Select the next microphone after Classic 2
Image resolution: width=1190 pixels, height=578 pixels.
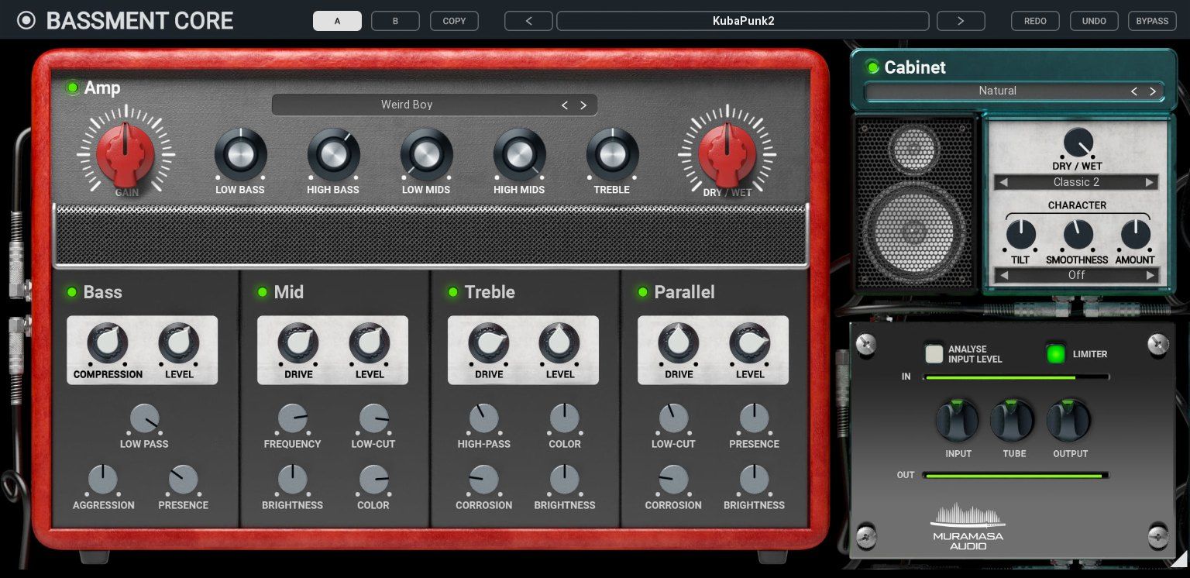click(x=1150, y=182)
